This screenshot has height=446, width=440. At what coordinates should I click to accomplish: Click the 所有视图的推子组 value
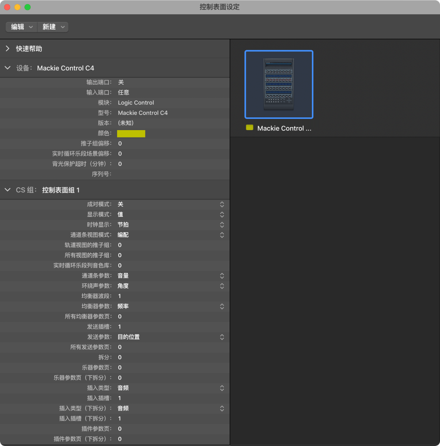coord(120,255)
